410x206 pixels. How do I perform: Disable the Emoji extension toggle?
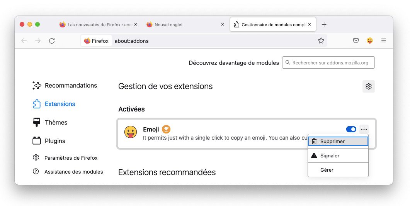351,129
